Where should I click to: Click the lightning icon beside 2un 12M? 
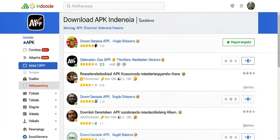coord(102,79)
